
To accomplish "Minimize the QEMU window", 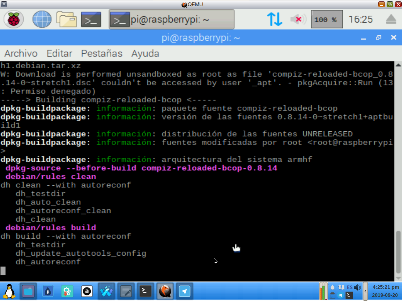I will pyautogui.click(x=381, y=4).
